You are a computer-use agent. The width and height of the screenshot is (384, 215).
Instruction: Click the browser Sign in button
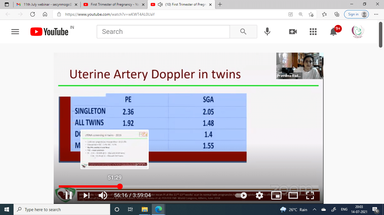click(356, 14)
